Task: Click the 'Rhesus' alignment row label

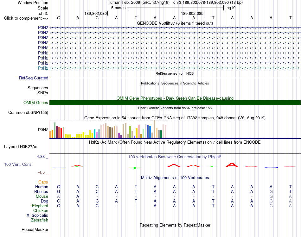Action: click(x=41, y=191)
